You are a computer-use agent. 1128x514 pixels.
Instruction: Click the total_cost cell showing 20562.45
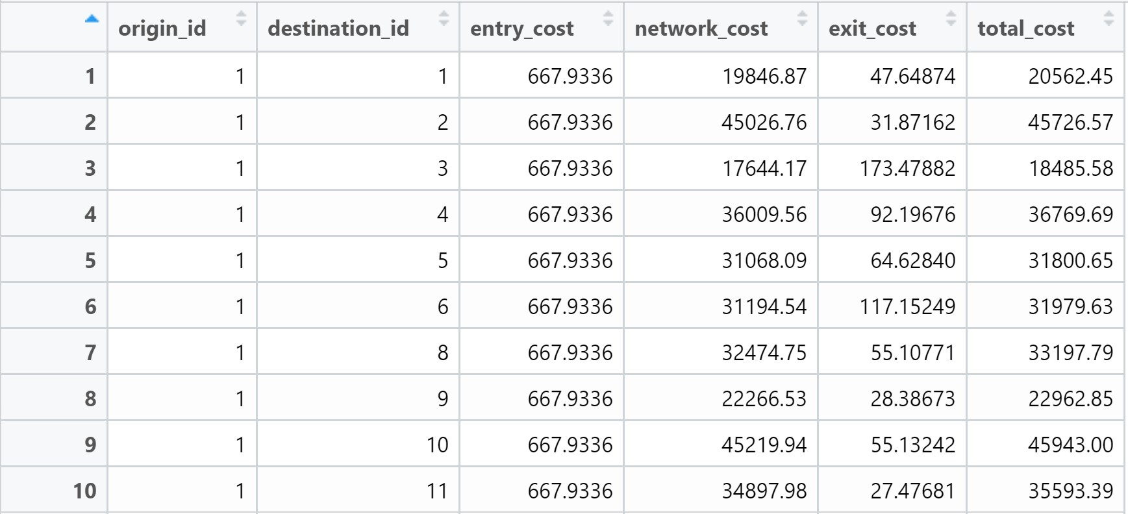click(1070, 77)
